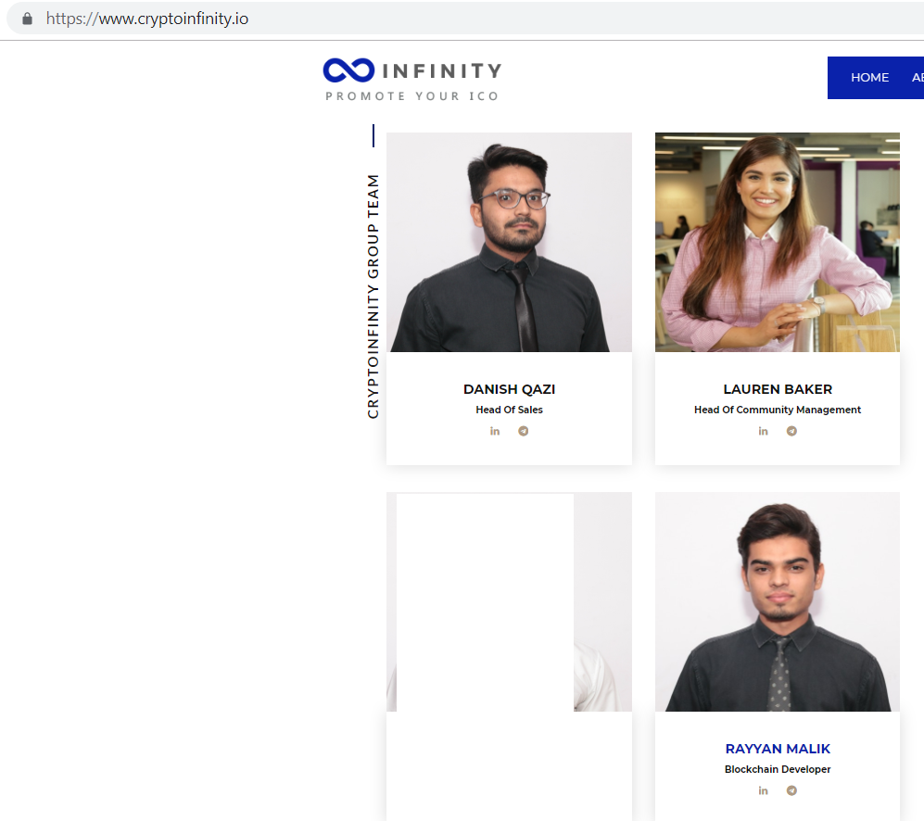The image size is (924, 821).
Task: Open Rayyan Malik's LinkedIn icon
Action: tap(763, 790)
